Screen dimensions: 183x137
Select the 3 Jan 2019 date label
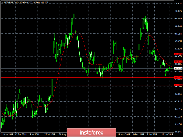coord(152,135)
